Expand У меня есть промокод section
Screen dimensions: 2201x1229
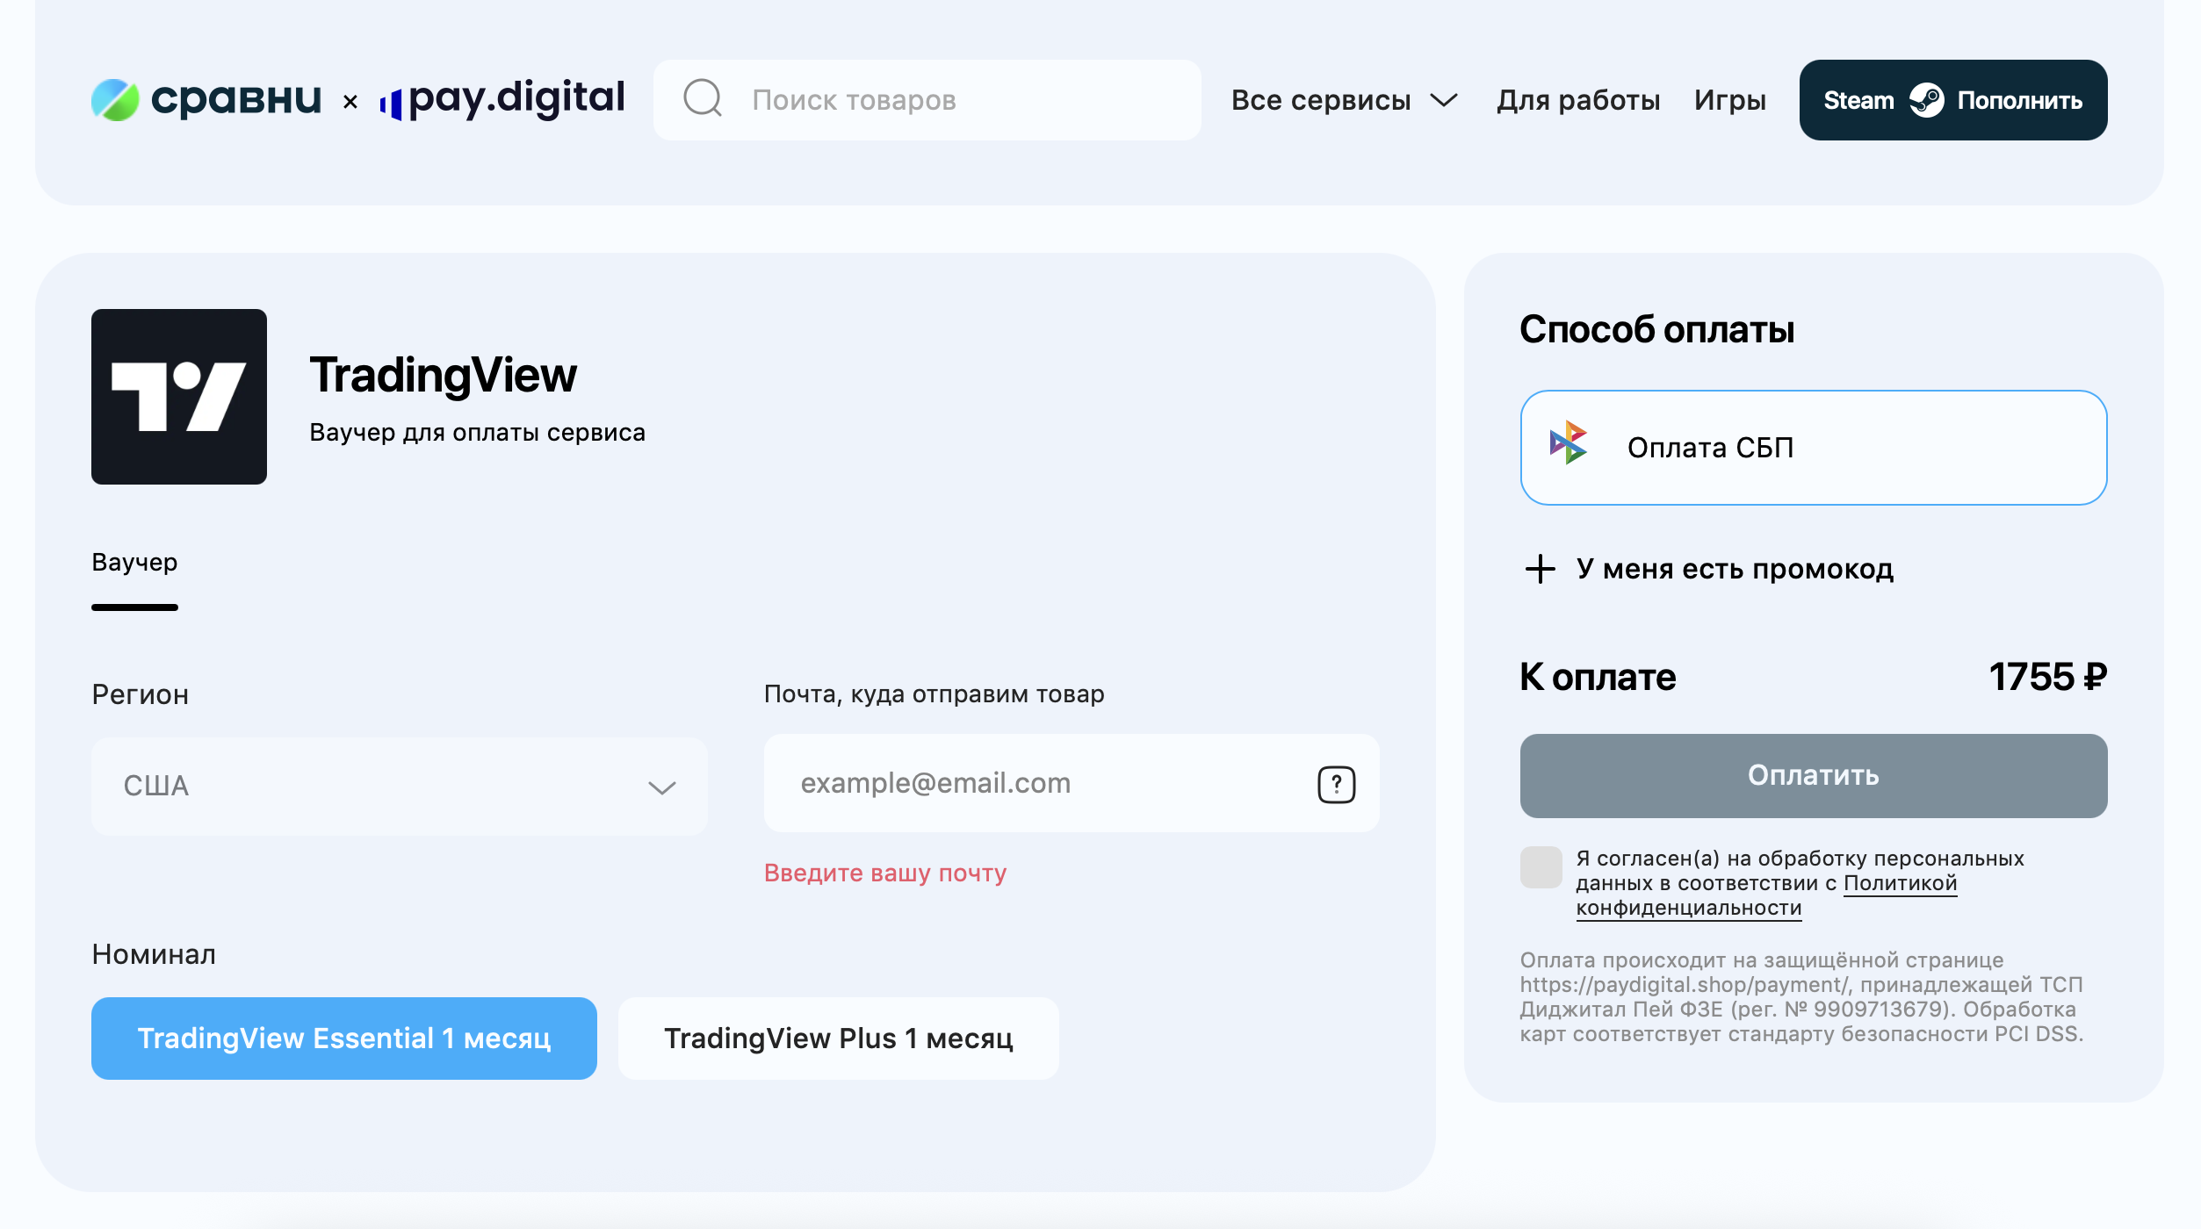click(1734, 569)
